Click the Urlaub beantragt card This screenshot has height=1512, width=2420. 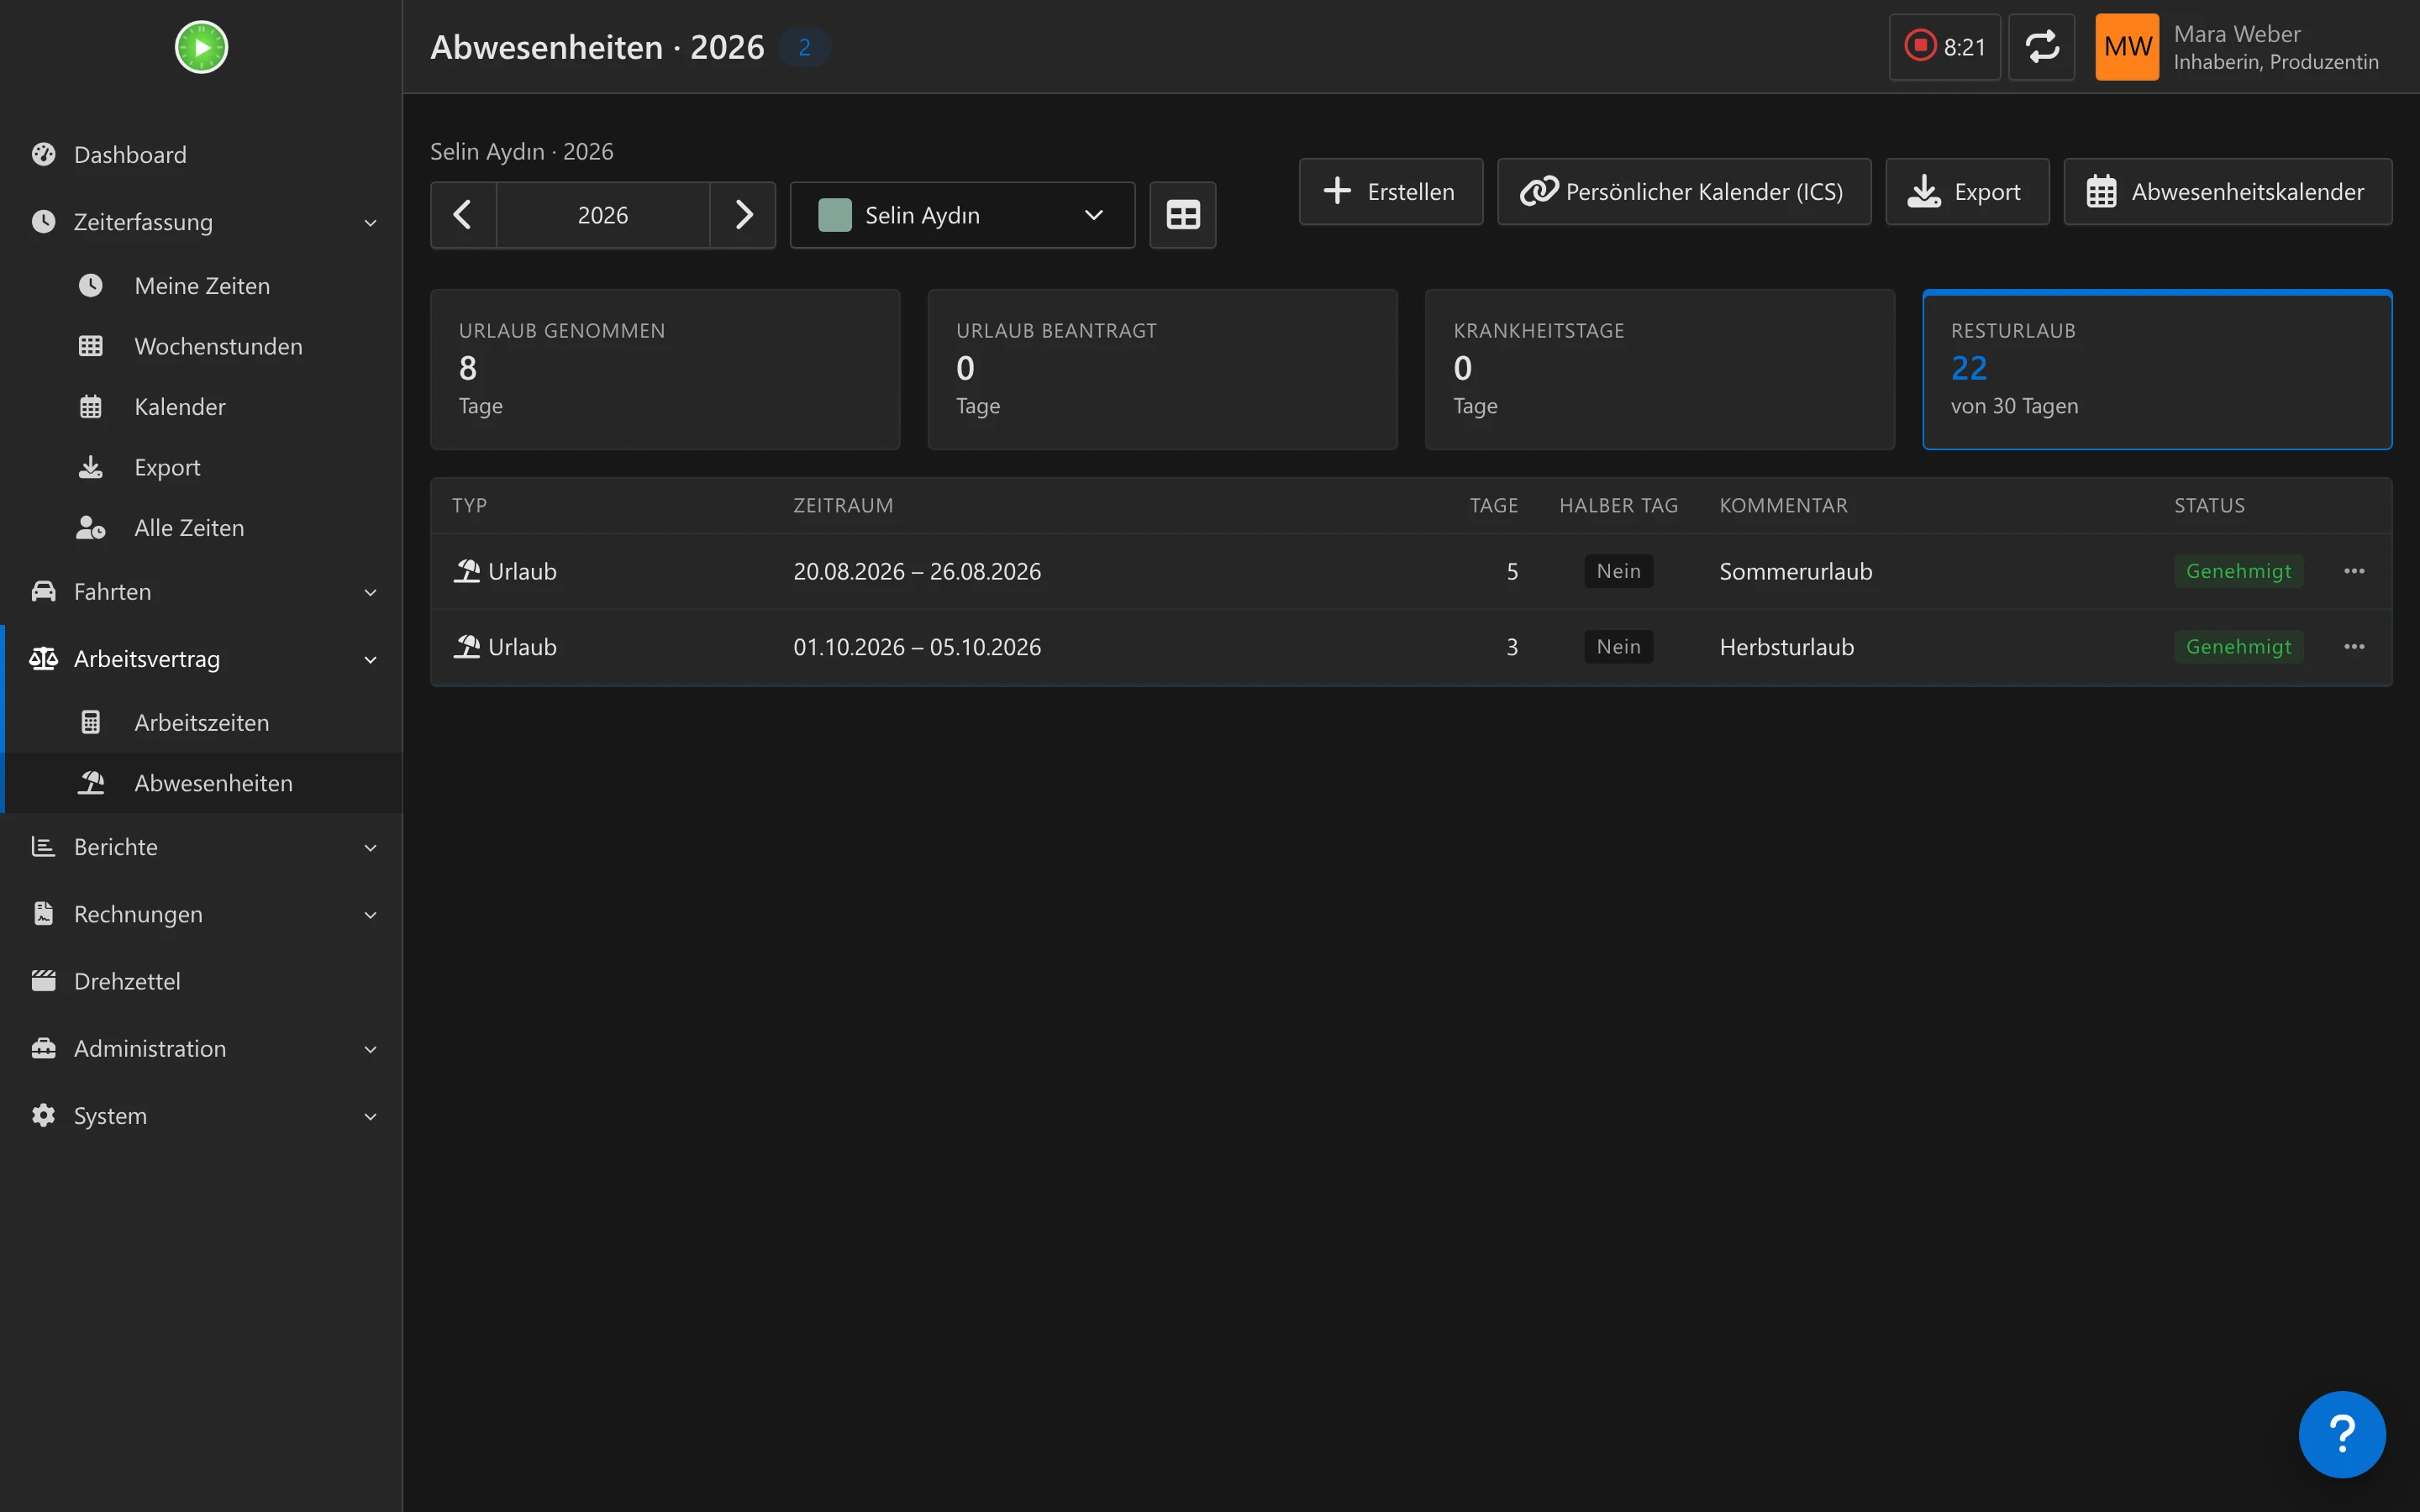[1162, 369]
